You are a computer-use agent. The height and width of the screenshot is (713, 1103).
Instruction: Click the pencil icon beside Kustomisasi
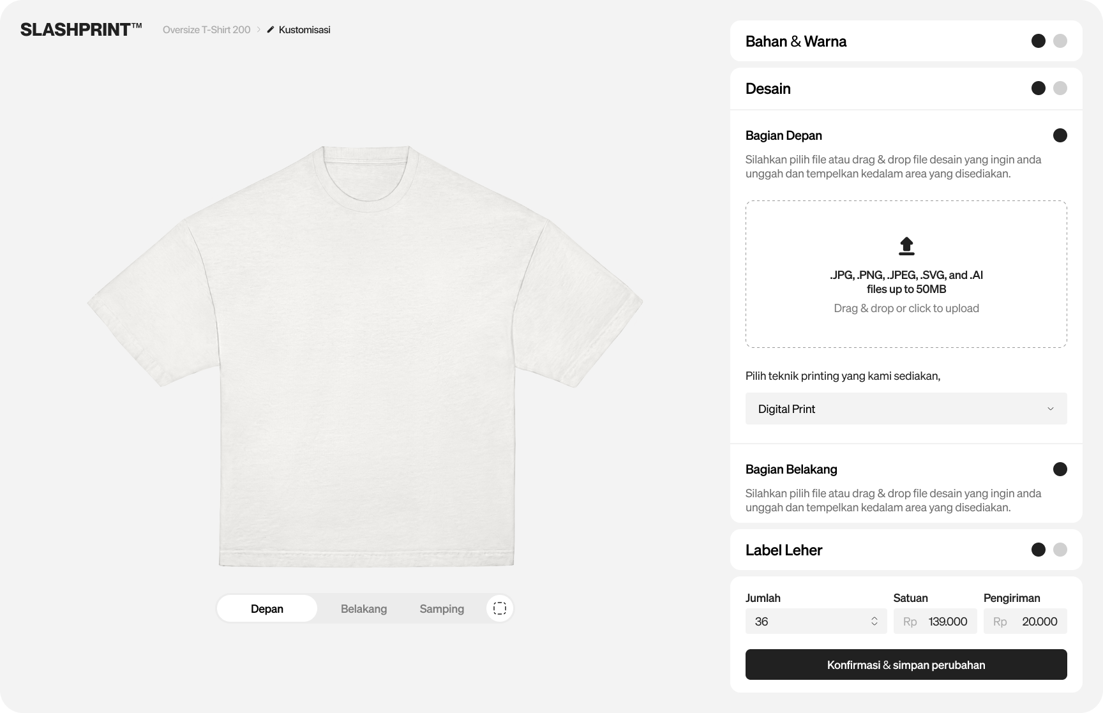pyautogui.click(x=271, y=29)
